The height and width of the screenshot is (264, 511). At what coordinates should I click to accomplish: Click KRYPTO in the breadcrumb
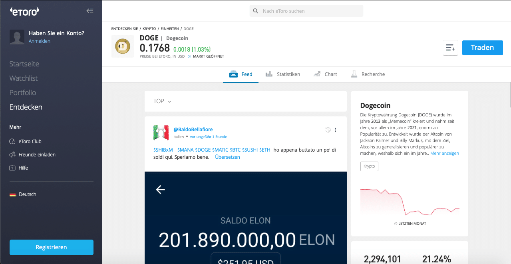[149, 29]
